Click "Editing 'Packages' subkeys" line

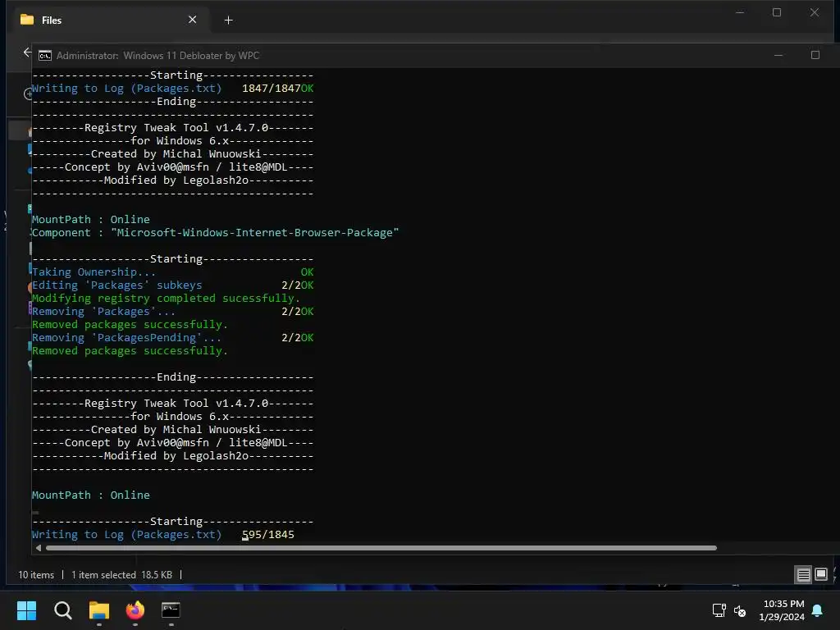pos(116,285)
